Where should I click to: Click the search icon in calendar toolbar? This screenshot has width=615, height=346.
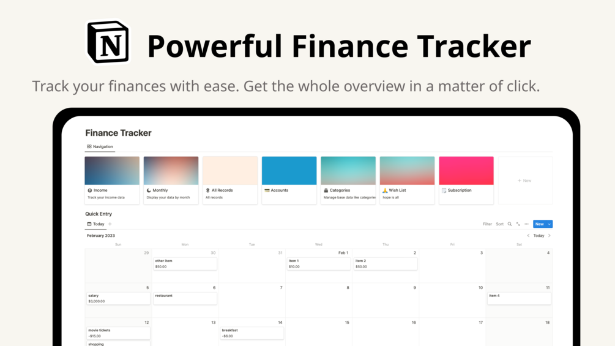coord(510,224)
